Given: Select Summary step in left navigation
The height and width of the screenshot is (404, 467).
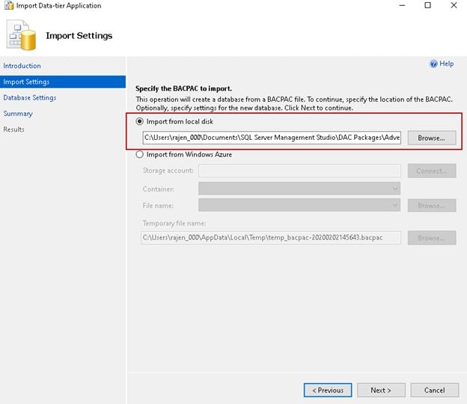Looking at the screenshot, I should tap(18, 114).
